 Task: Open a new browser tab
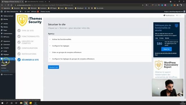(49, 2)
